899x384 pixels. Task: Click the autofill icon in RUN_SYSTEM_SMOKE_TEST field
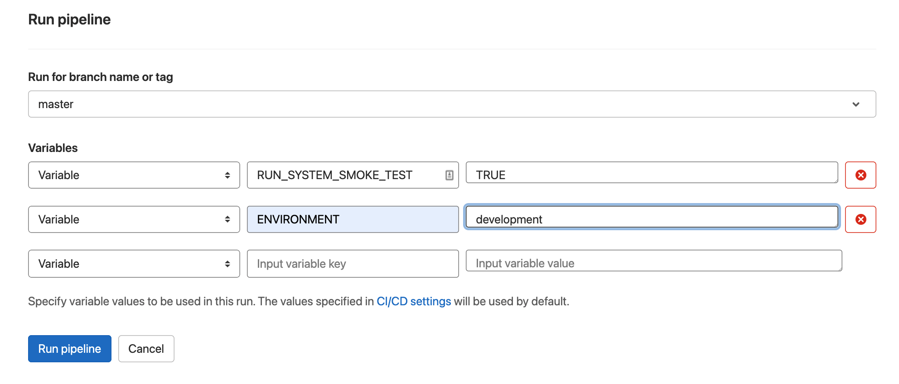[449, 175]
